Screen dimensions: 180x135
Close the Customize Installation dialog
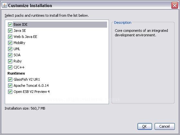click(175, 5)
